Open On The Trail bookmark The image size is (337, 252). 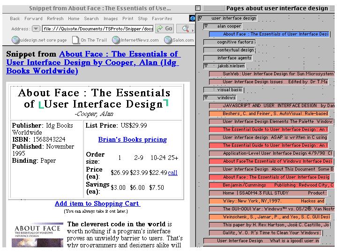point(90,40)
